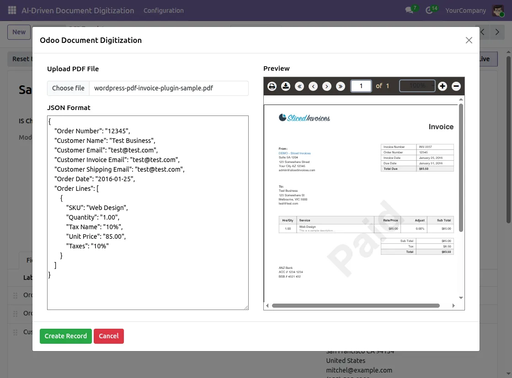Click the page number input box

(361, 86)
